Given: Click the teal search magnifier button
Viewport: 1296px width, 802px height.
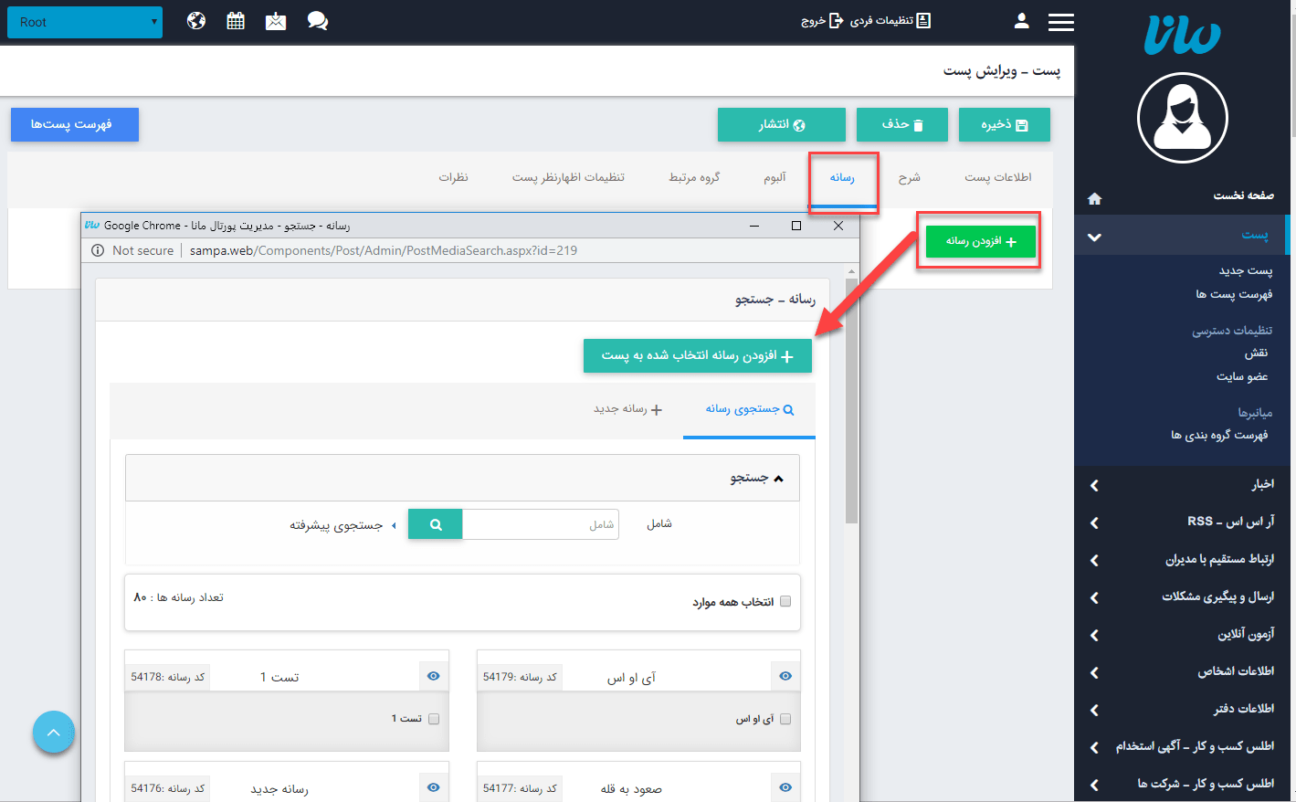Looking at the screenshot, I should pos(436,524).
